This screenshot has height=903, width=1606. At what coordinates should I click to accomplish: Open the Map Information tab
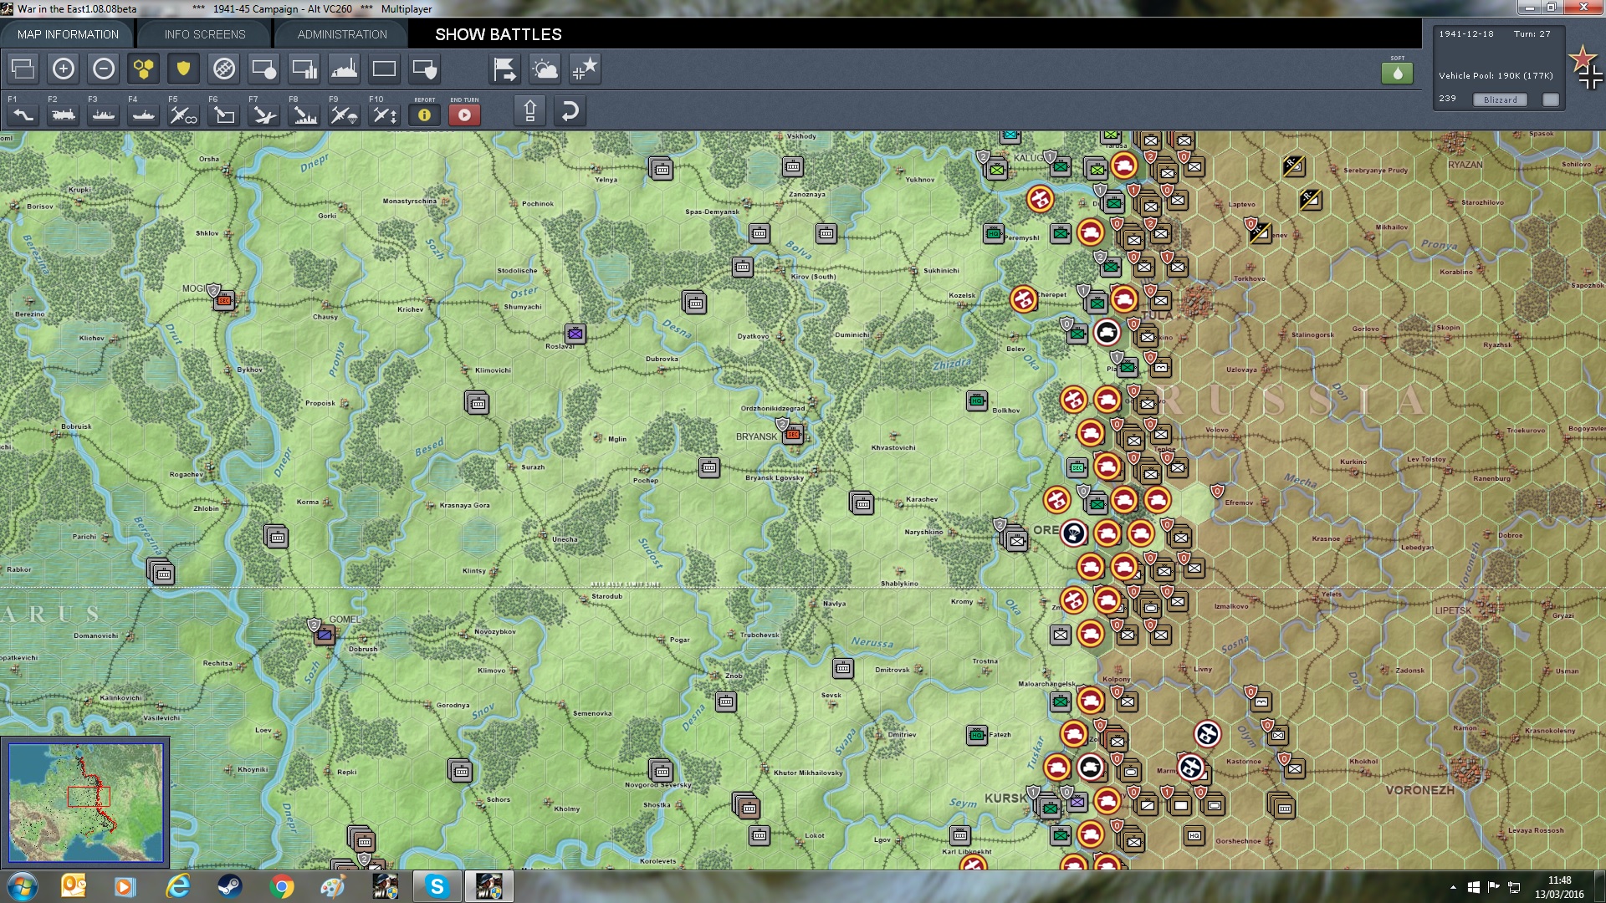pos(68,34)
